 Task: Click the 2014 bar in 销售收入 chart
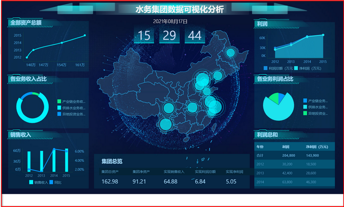(54, 160)
